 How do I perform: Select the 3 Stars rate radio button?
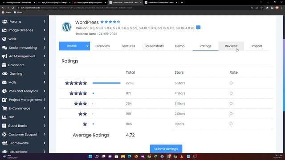pyautogui.click(x=231, y=104)
